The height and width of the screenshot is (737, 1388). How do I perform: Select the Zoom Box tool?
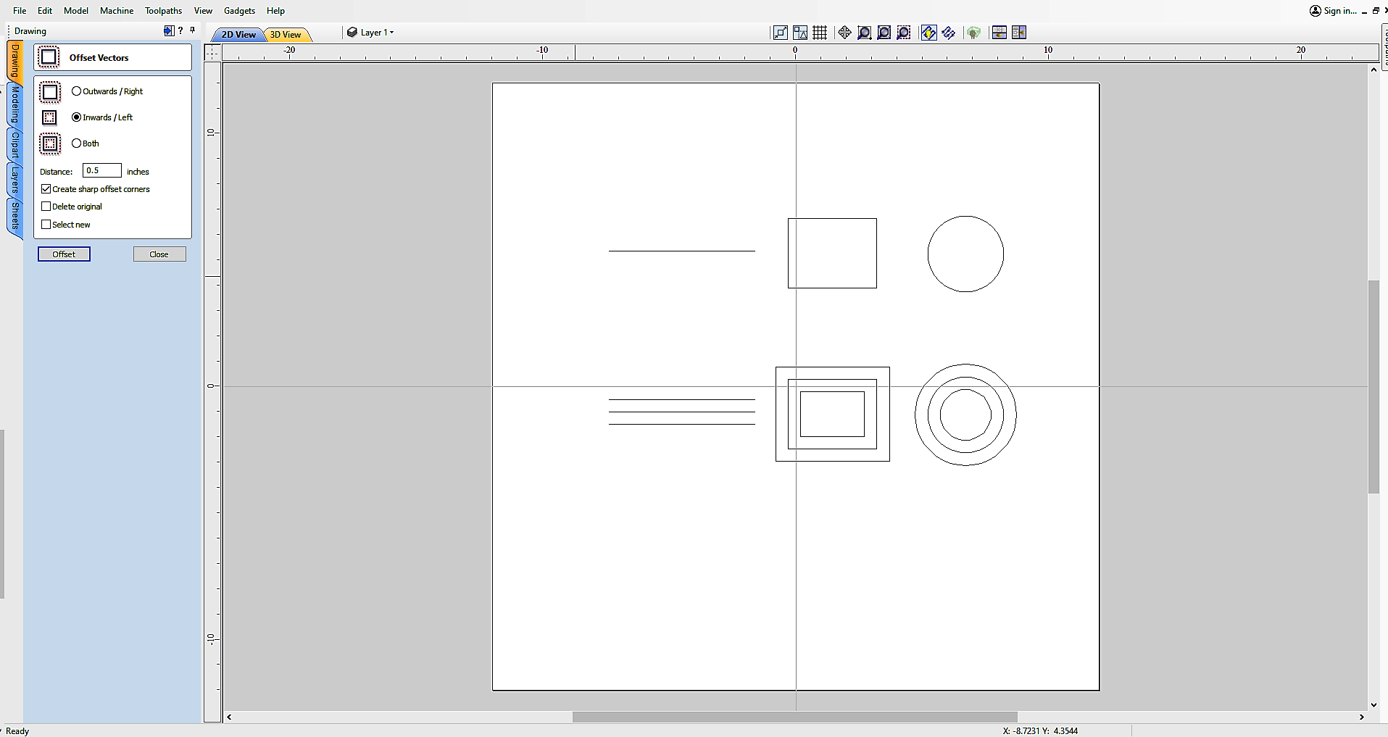(864, 32)
